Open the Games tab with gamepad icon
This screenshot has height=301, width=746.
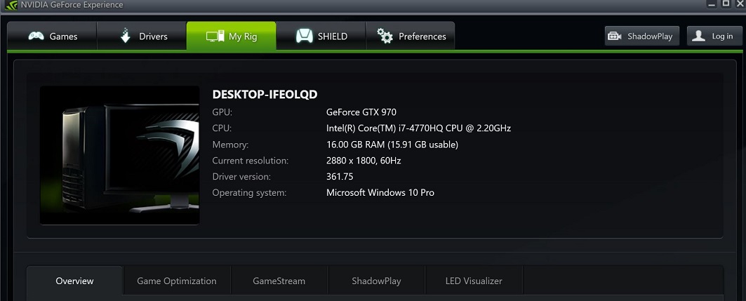tap(52, 36)
